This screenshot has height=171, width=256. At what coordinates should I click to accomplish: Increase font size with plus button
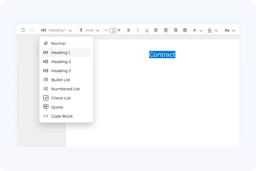[119, 30]
